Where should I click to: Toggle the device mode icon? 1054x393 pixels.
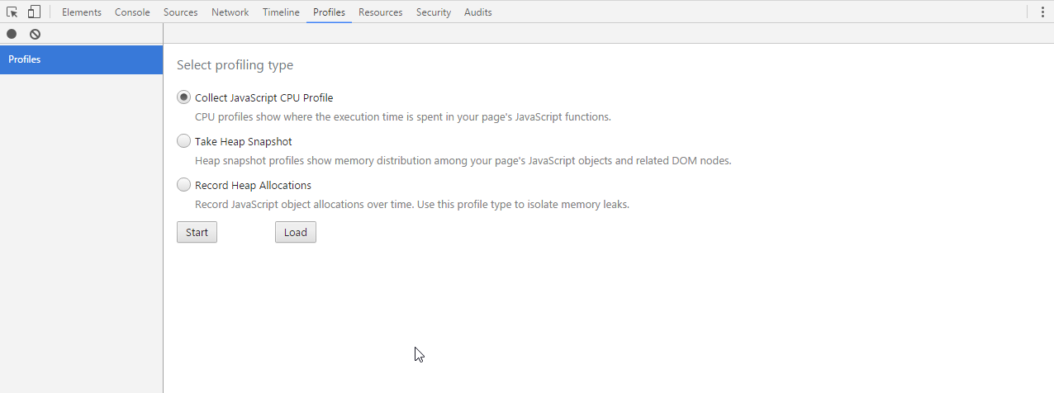(34, 12)
